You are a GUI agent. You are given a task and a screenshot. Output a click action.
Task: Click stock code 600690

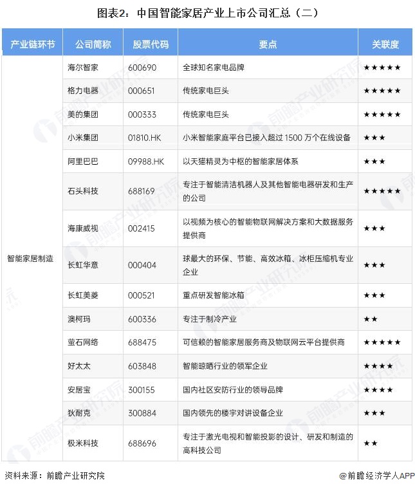(x=142, y=68)
